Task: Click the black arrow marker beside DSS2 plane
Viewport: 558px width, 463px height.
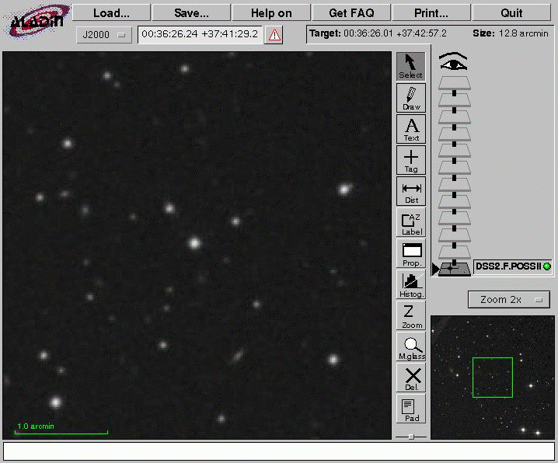Action: click(x=435, y=269)
